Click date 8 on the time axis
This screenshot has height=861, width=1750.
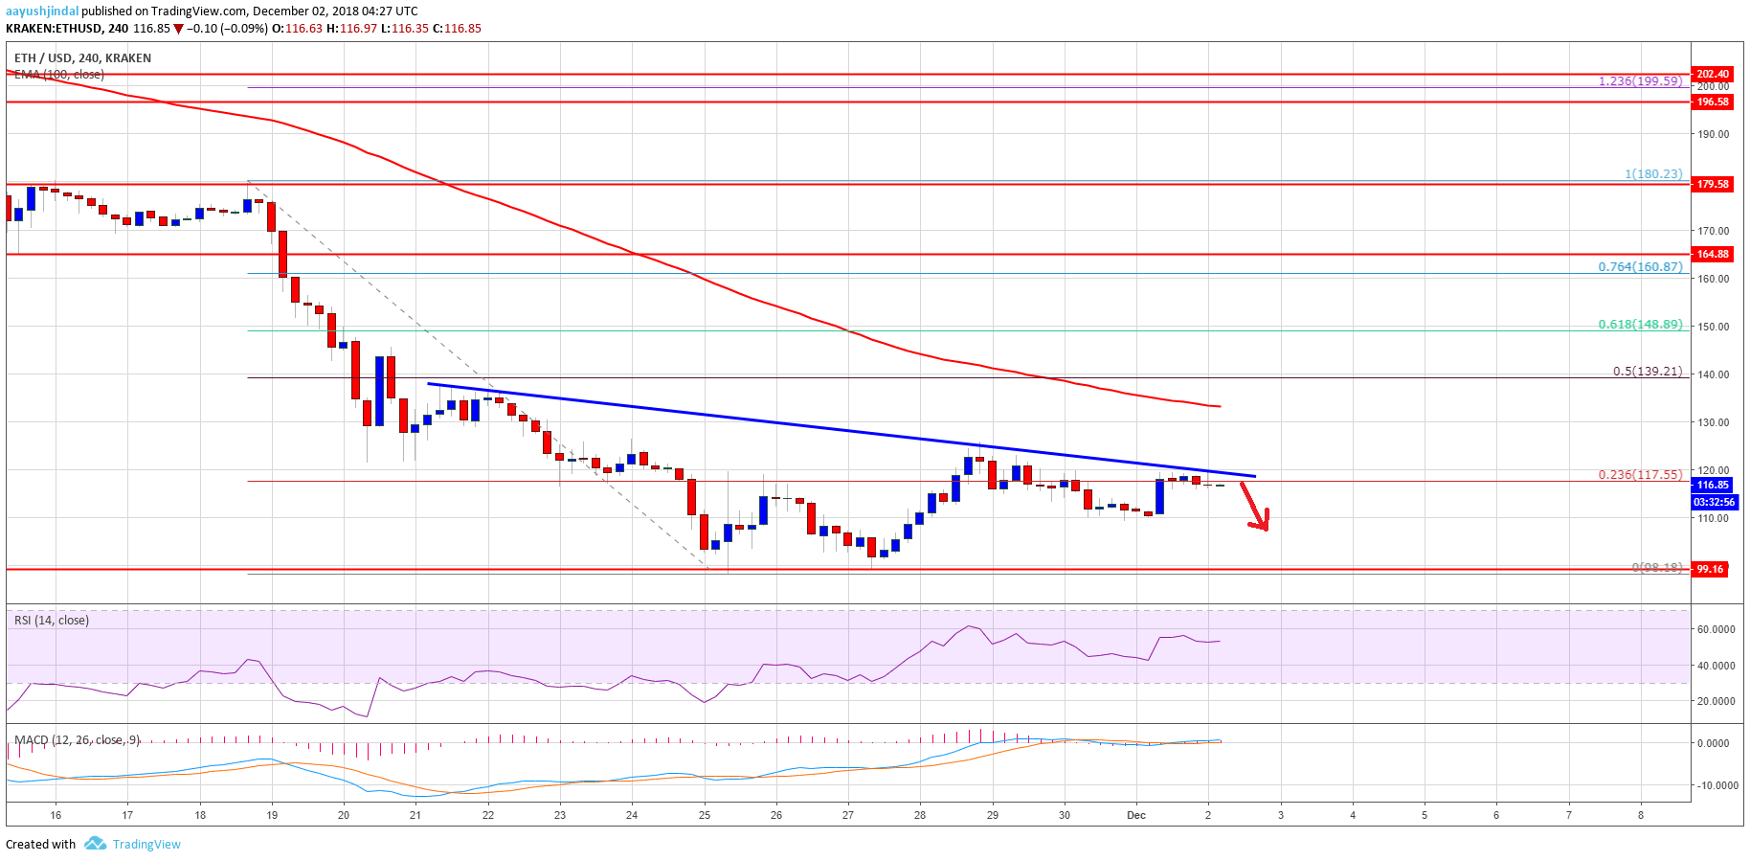pos(1641,816)
